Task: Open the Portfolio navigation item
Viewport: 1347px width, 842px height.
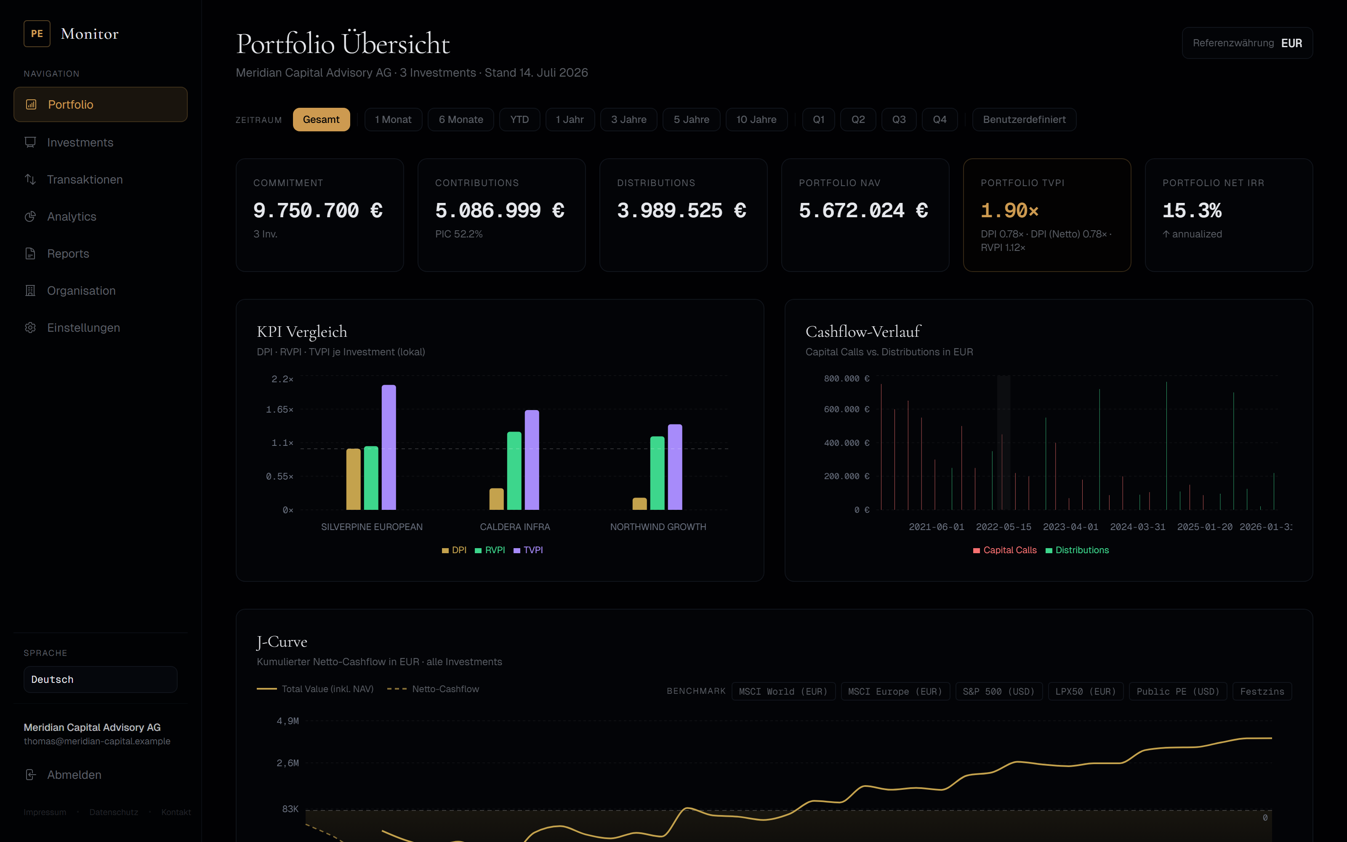Action: point(100,104)
